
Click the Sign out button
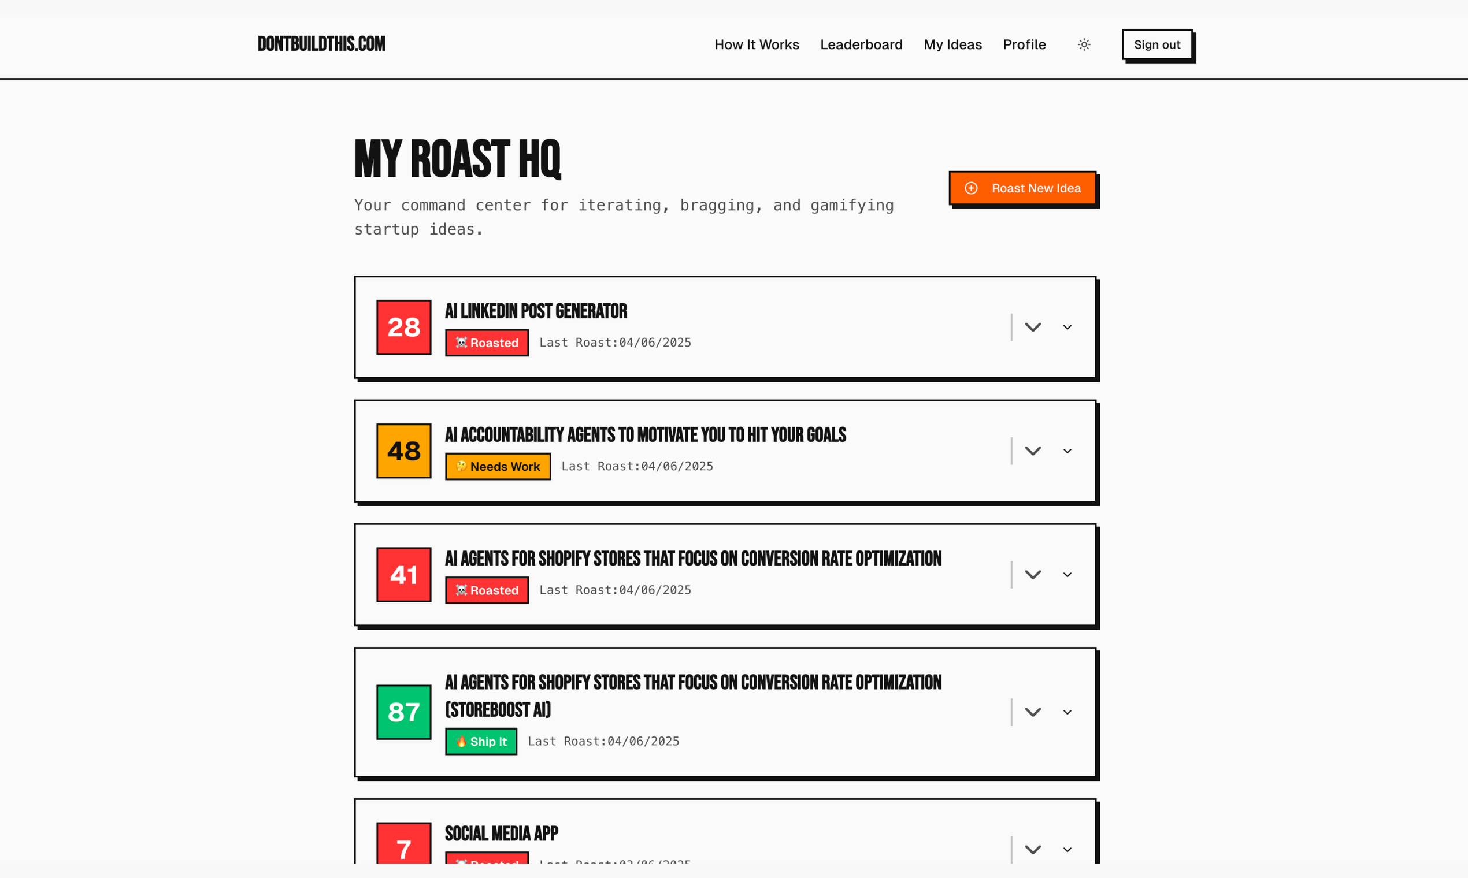tap(1156, 45)
